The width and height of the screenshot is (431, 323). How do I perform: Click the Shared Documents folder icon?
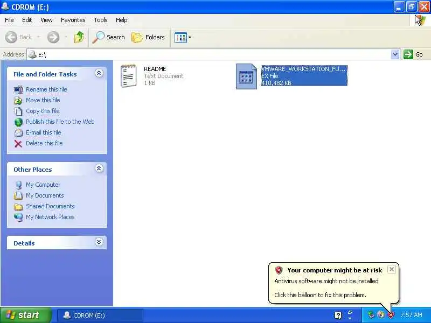(x=18, y=207)
